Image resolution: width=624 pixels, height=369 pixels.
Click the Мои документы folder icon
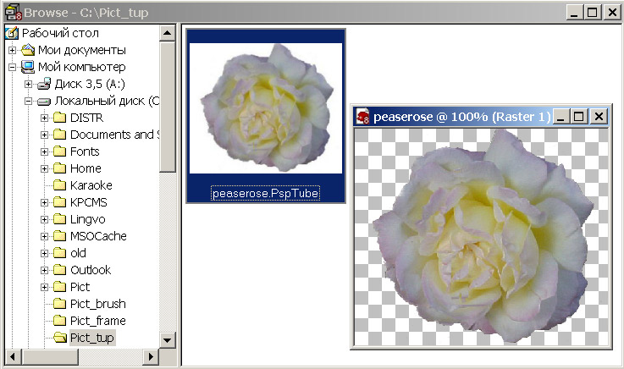28,50
